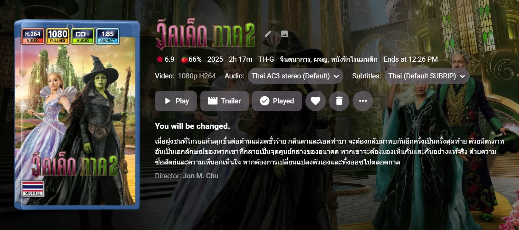
Task: Watch the Trailer
Action: (225, 101)
